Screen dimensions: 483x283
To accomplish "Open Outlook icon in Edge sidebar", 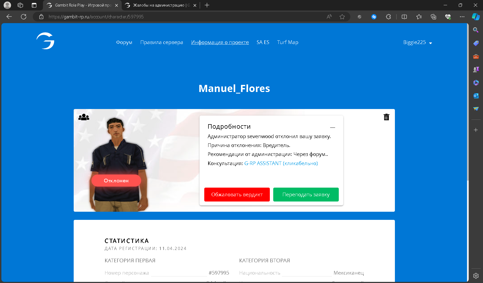I will click(476, 96).
